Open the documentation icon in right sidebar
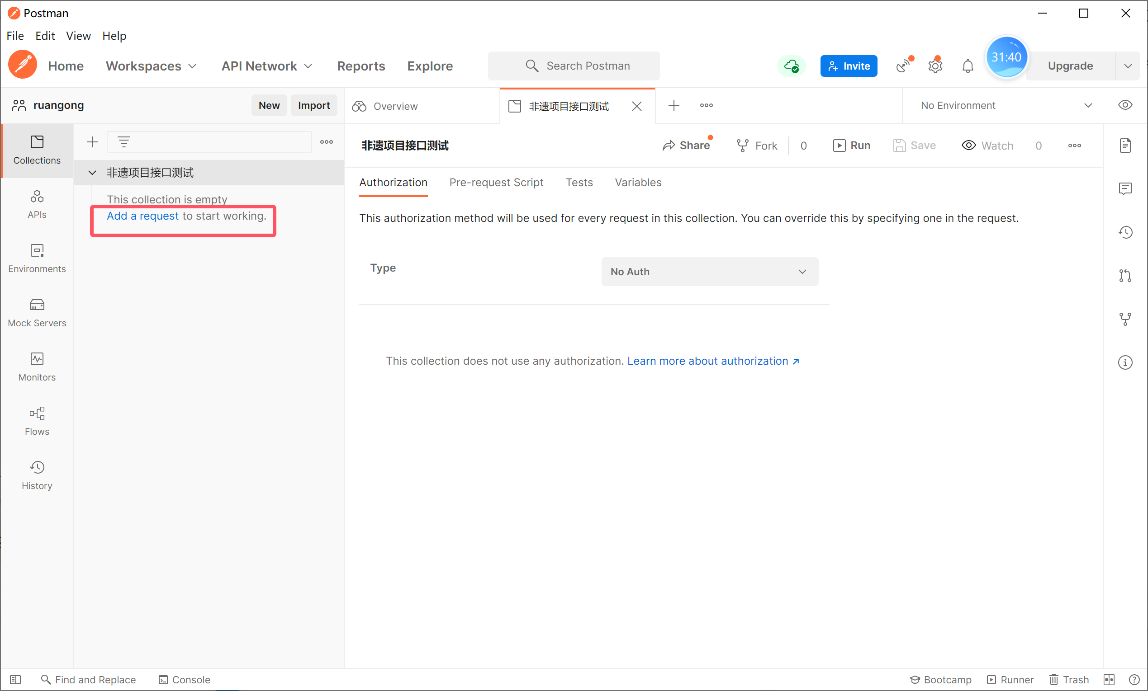Viewport: 1148px width, 691px height. coord(1124,145)
